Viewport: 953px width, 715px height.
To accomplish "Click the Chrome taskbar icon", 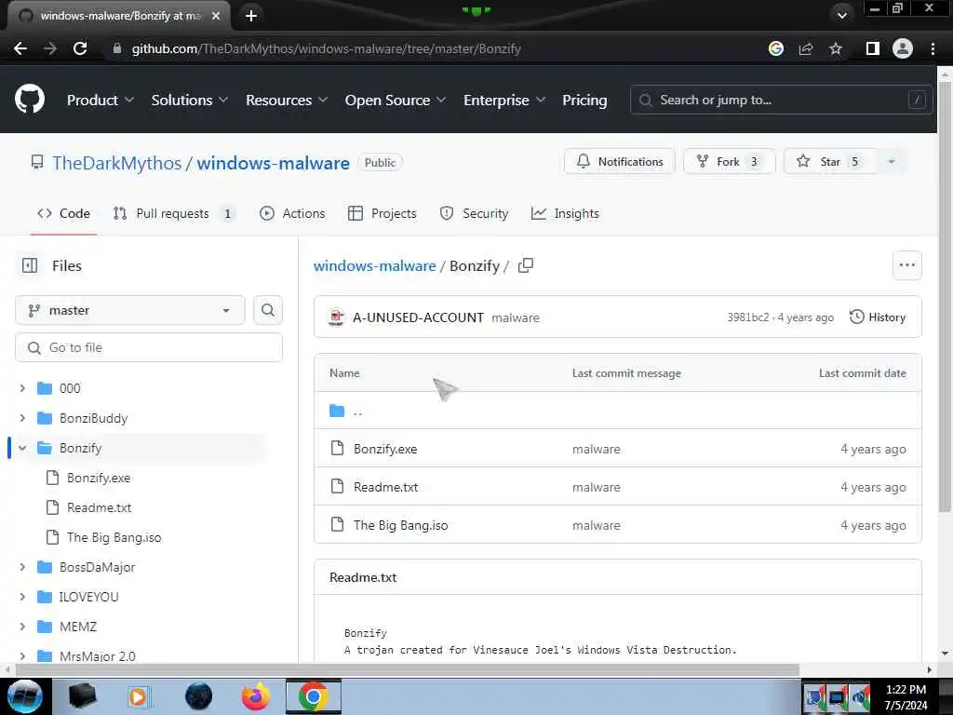I will click(x=314, y=696).
